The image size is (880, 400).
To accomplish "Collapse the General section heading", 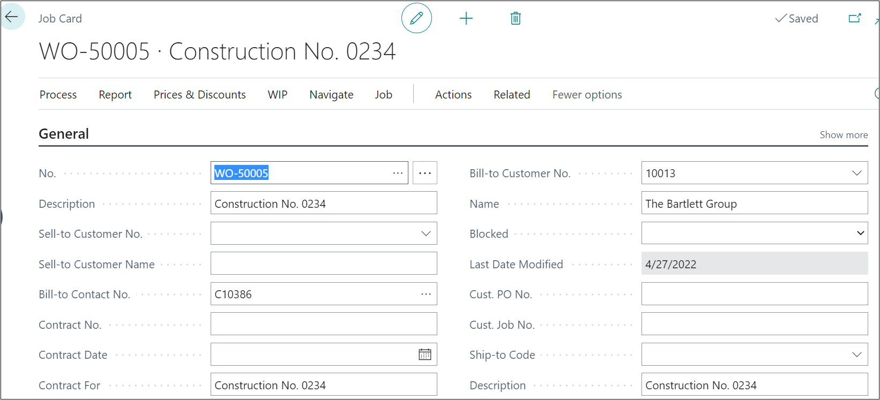I will click(64, 134).
